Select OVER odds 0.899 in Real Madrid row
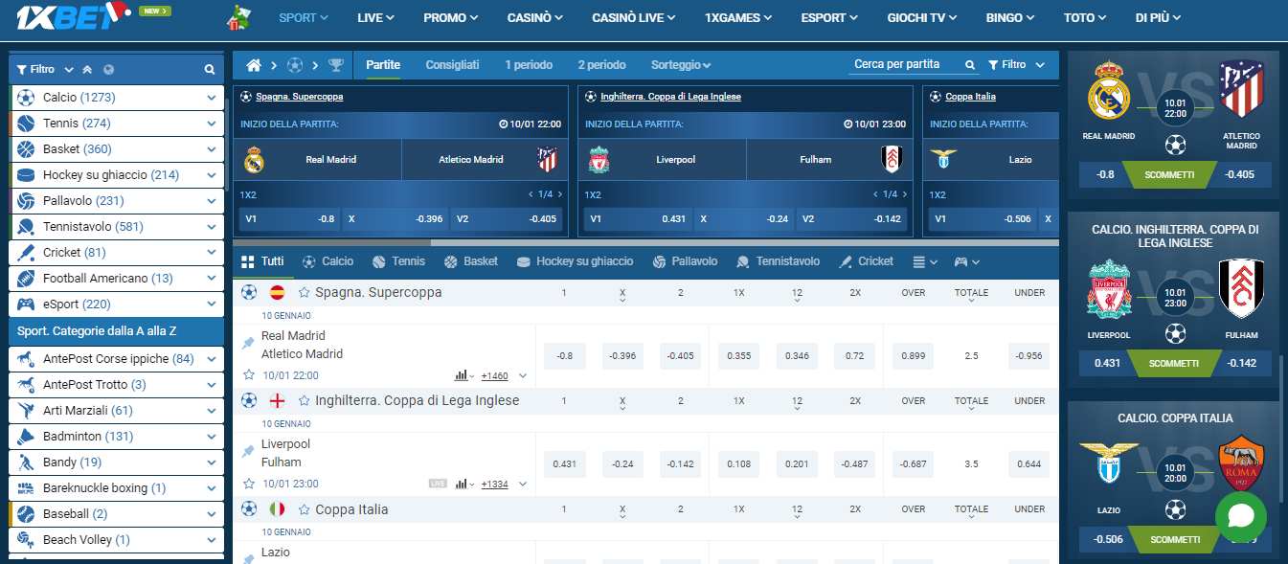The height and width of the screenshot is (564, 1288). coord(913,356)
